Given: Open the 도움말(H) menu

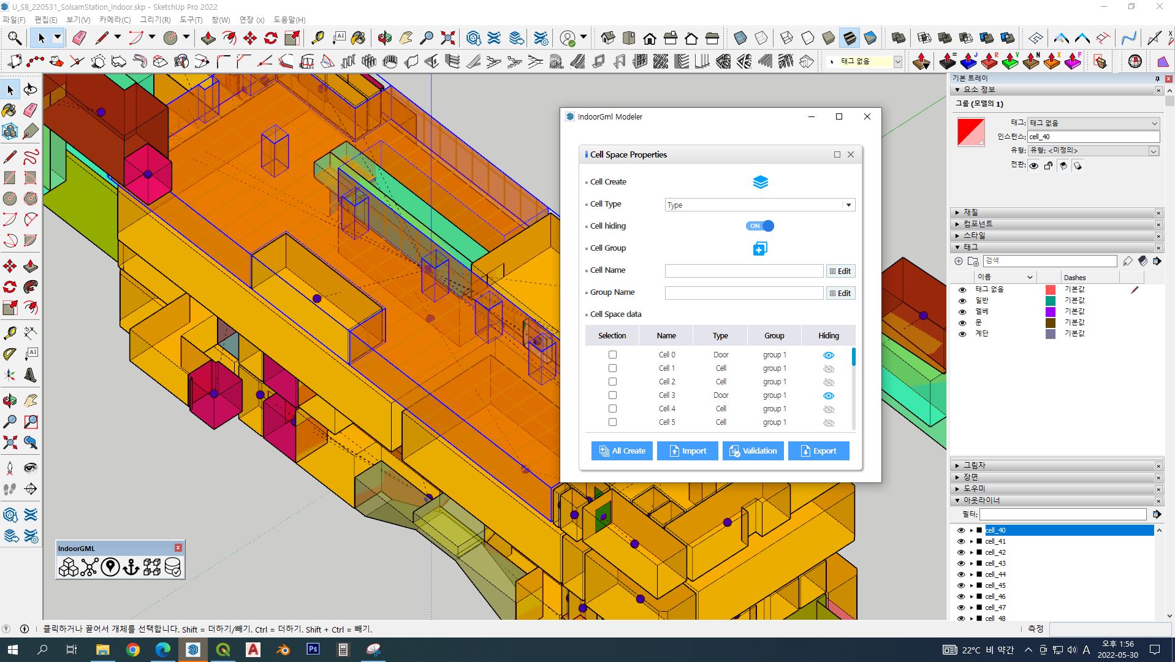Looking at the screenshot, I should [289, 20].
